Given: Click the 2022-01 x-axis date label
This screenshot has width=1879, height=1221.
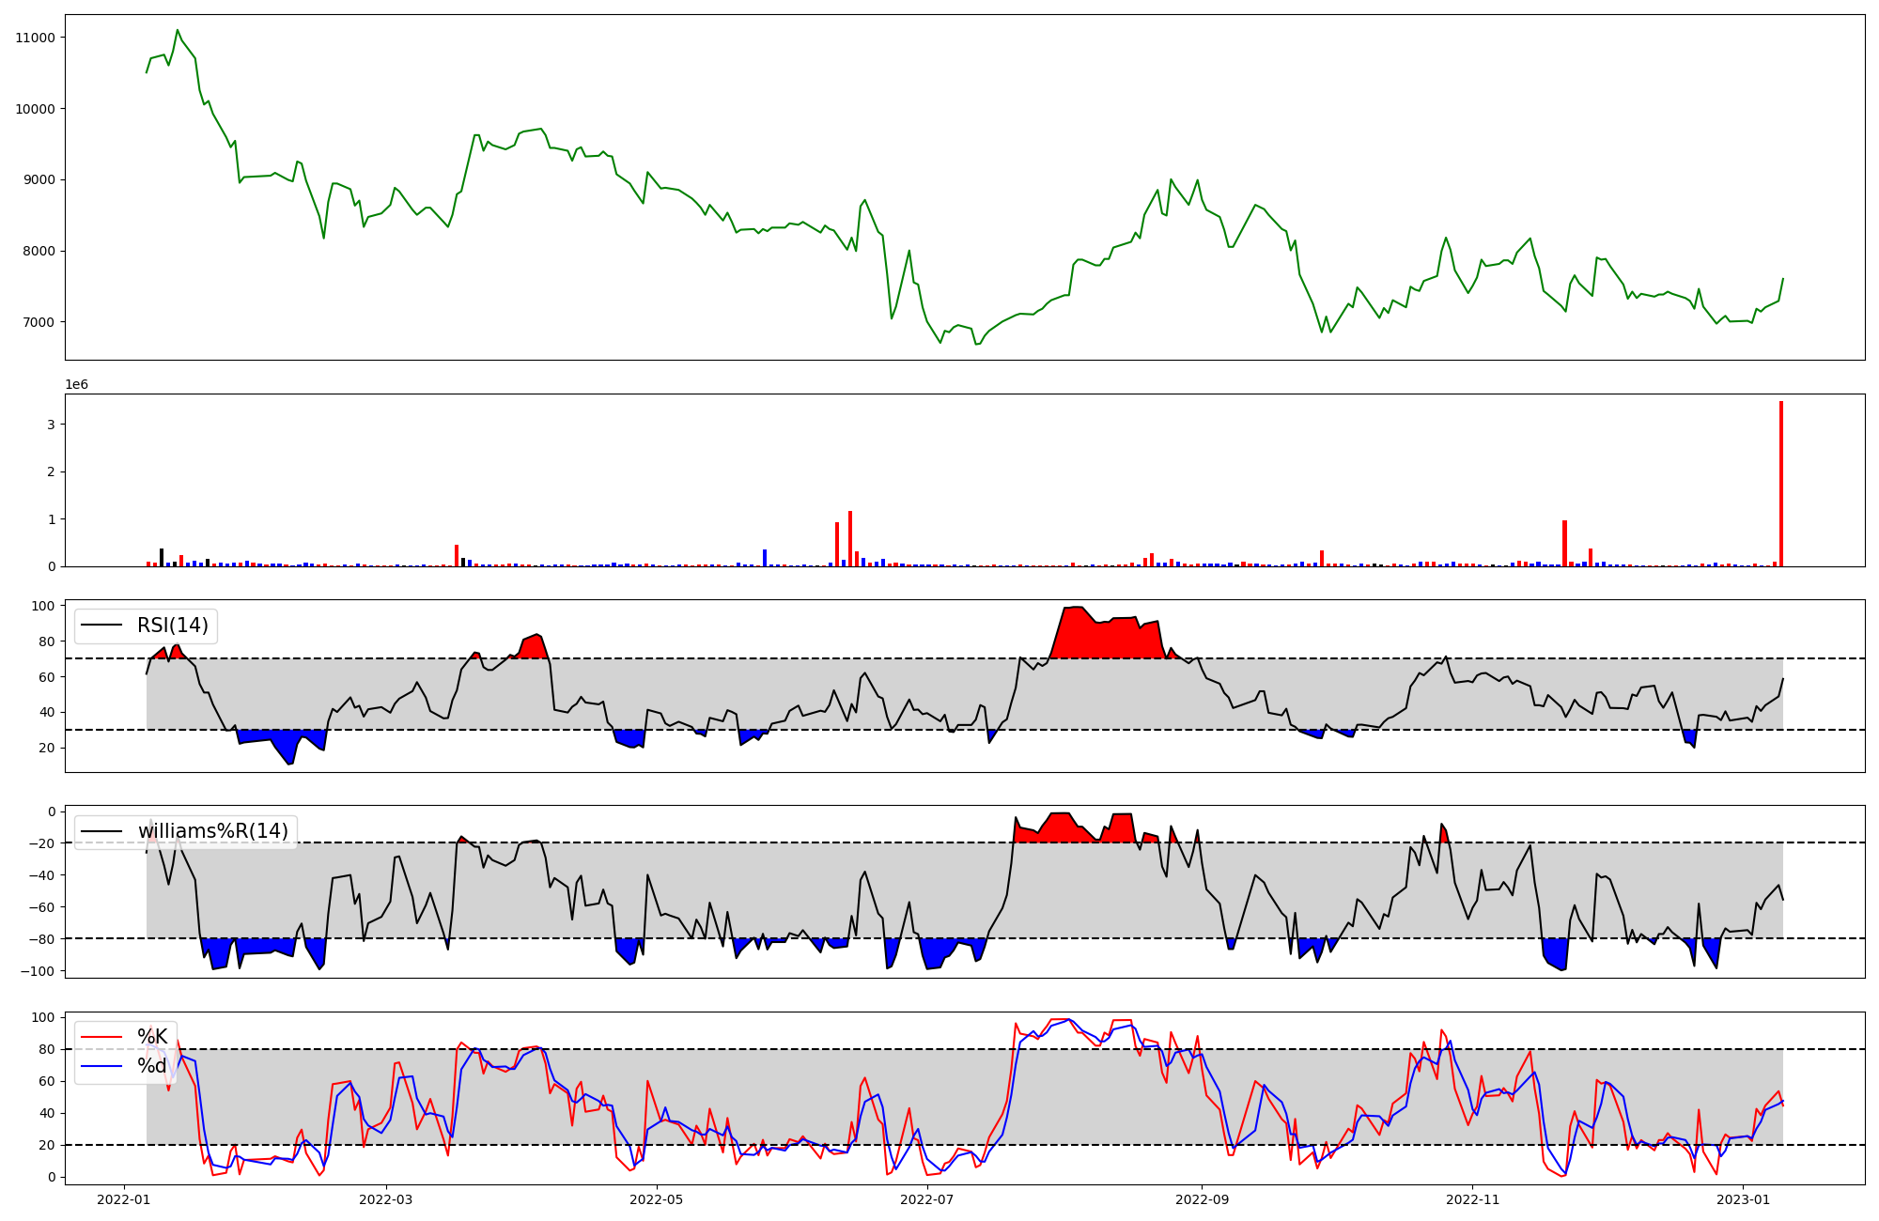Looking at the screenshot, I should pyautogui.click(x=124, y=1199).
